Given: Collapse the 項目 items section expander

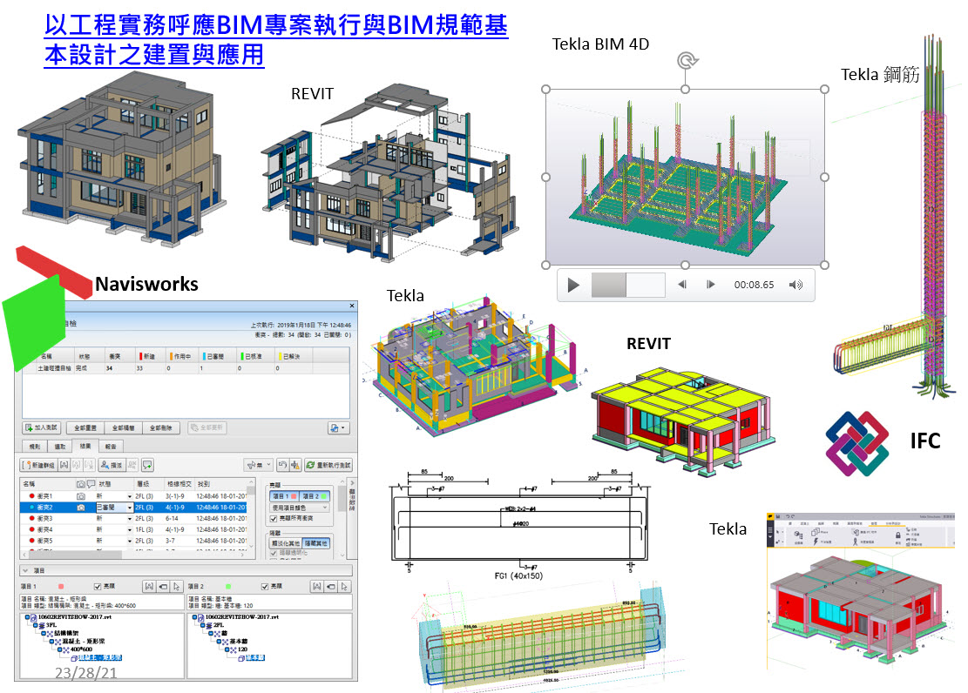Looking at the screenshot, I should [x=25, y=570].
